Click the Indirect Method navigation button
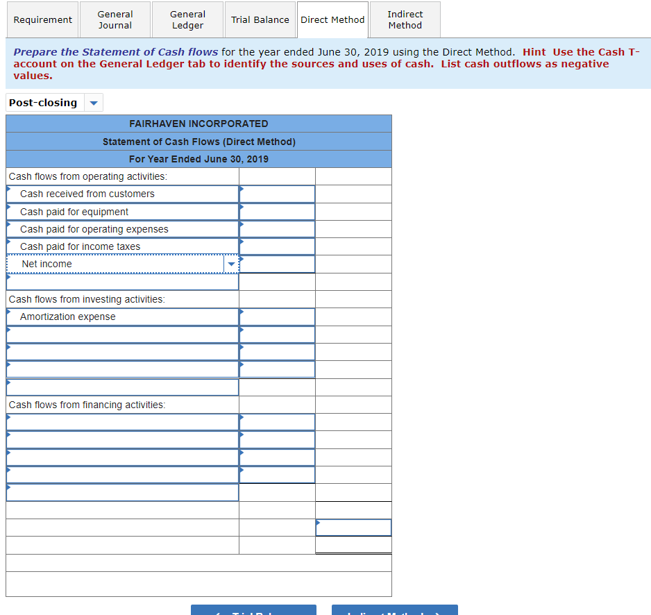651x615 pixels. point(394,611)
